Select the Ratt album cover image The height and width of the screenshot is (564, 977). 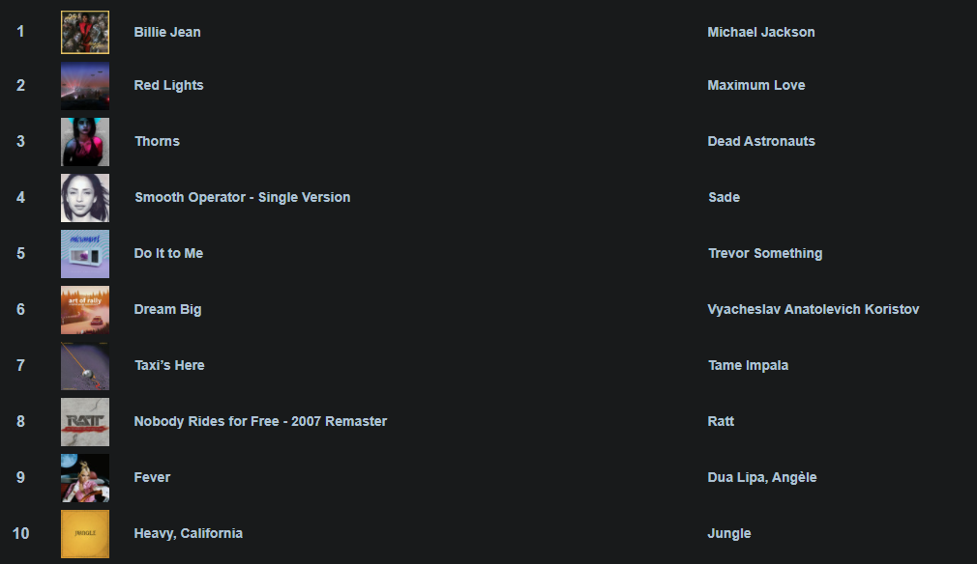pyautogui.click(x=85, y=422)
